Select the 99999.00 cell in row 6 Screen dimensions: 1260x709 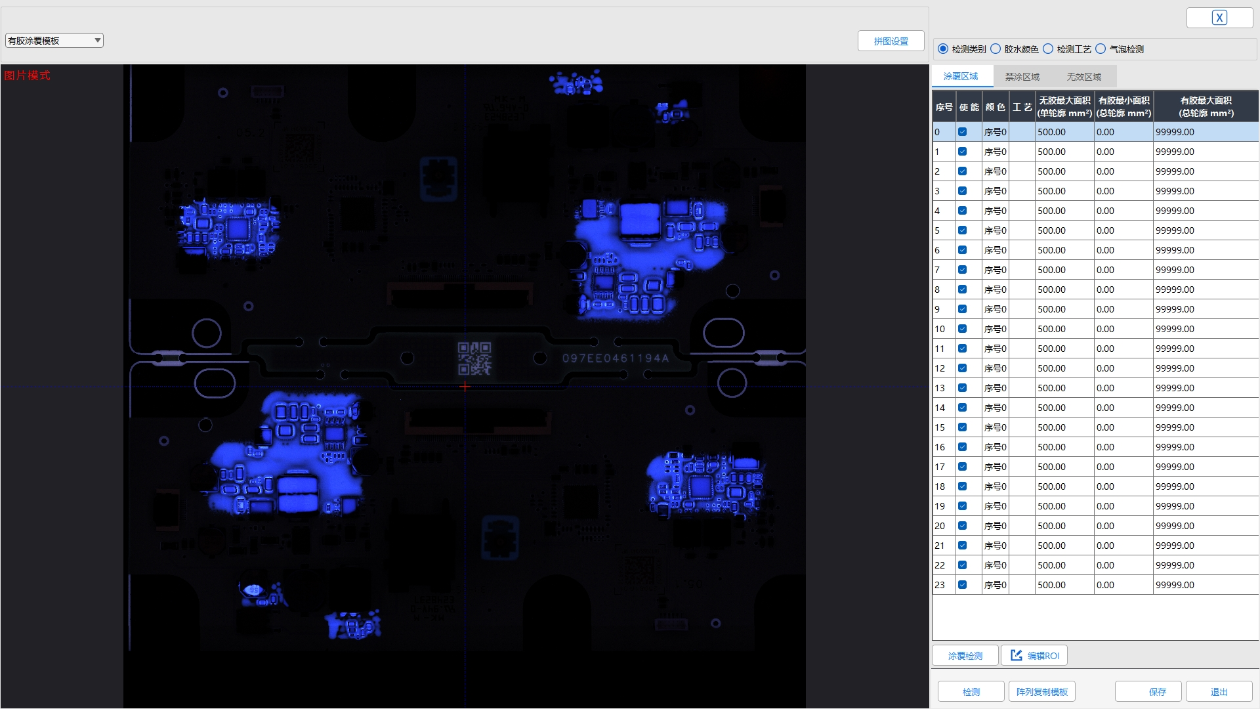(1206, 250)
